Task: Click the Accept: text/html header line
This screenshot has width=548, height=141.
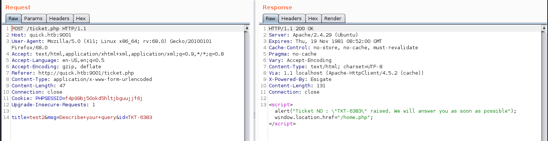Action: coord(118,54)
